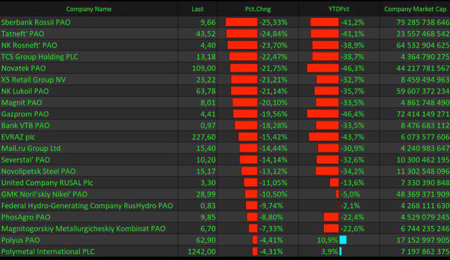Click the Pct.Chng column header
This screenshot has width=450, height=260.
258,9
